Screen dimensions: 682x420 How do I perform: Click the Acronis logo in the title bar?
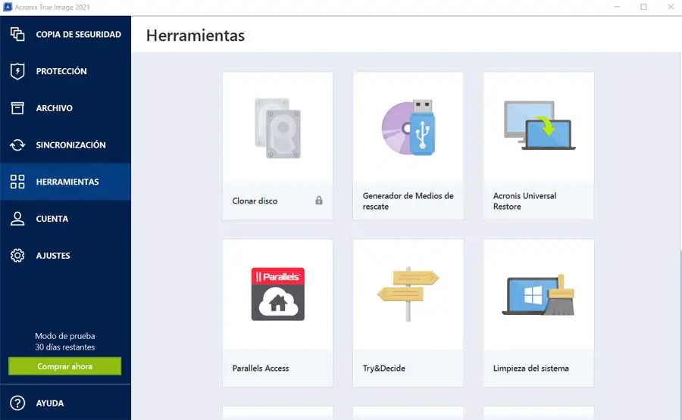[x=8, y=7]
